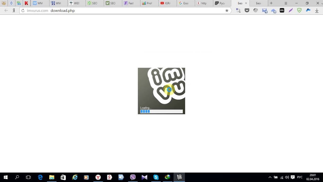This screenshot has height=182, width=323.
Task: Open Viber from the taskbar
Action: pyautogui.click(x=133, y=177)
